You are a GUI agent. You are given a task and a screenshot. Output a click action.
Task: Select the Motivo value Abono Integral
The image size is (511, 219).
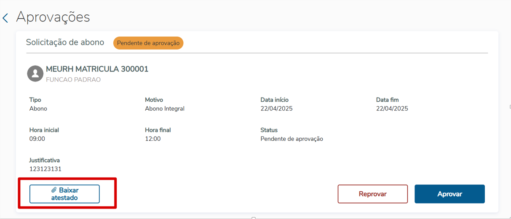165,108
